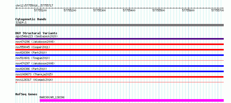
Task: Select dgv1546n223 (Sedlazeck2020) label
Action: (37, 36)
